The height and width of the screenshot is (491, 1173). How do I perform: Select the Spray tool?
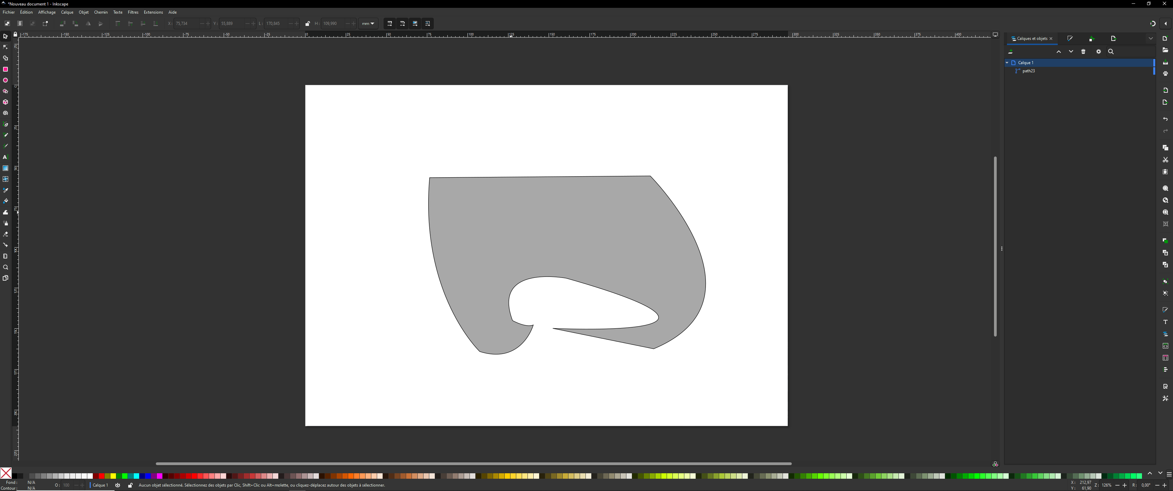5,223
